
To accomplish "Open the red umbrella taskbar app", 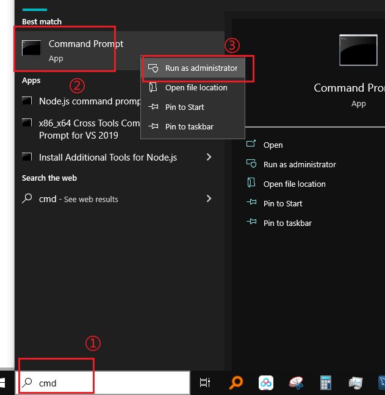I will pos(296,383).
